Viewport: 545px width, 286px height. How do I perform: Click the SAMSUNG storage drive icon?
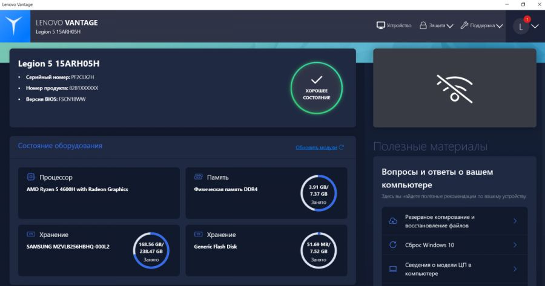[x=30, y=234]
